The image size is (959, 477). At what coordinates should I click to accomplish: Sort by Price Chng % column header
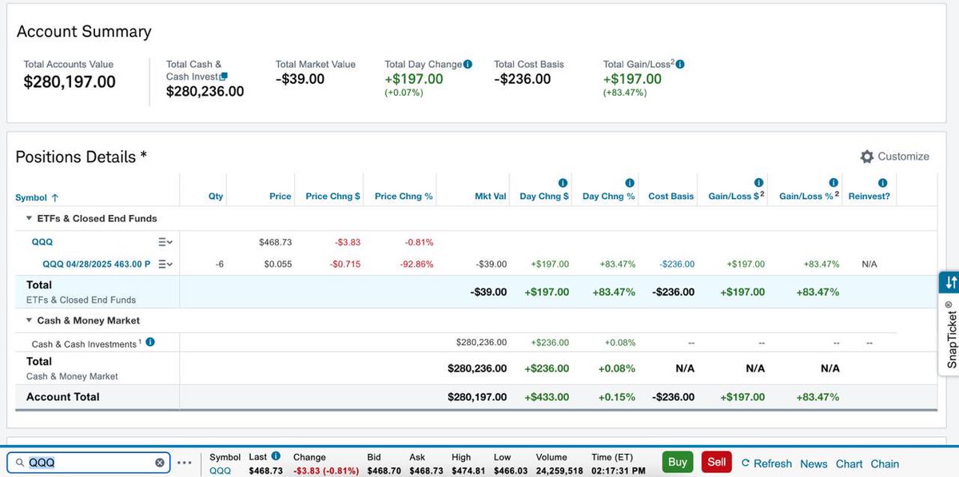point(404,196)
